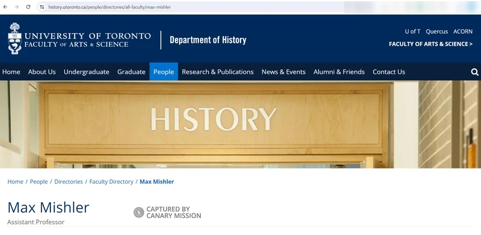Open the About Us menu
Image resolution: width=481 pixels, height=235 pixels.
click(42, 72)
